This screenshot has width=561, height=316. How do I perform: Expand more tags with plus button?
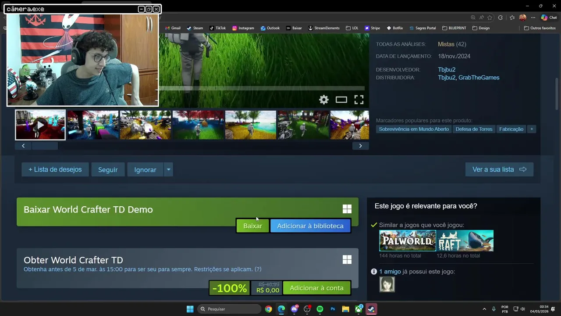click(x=532, y=129)
